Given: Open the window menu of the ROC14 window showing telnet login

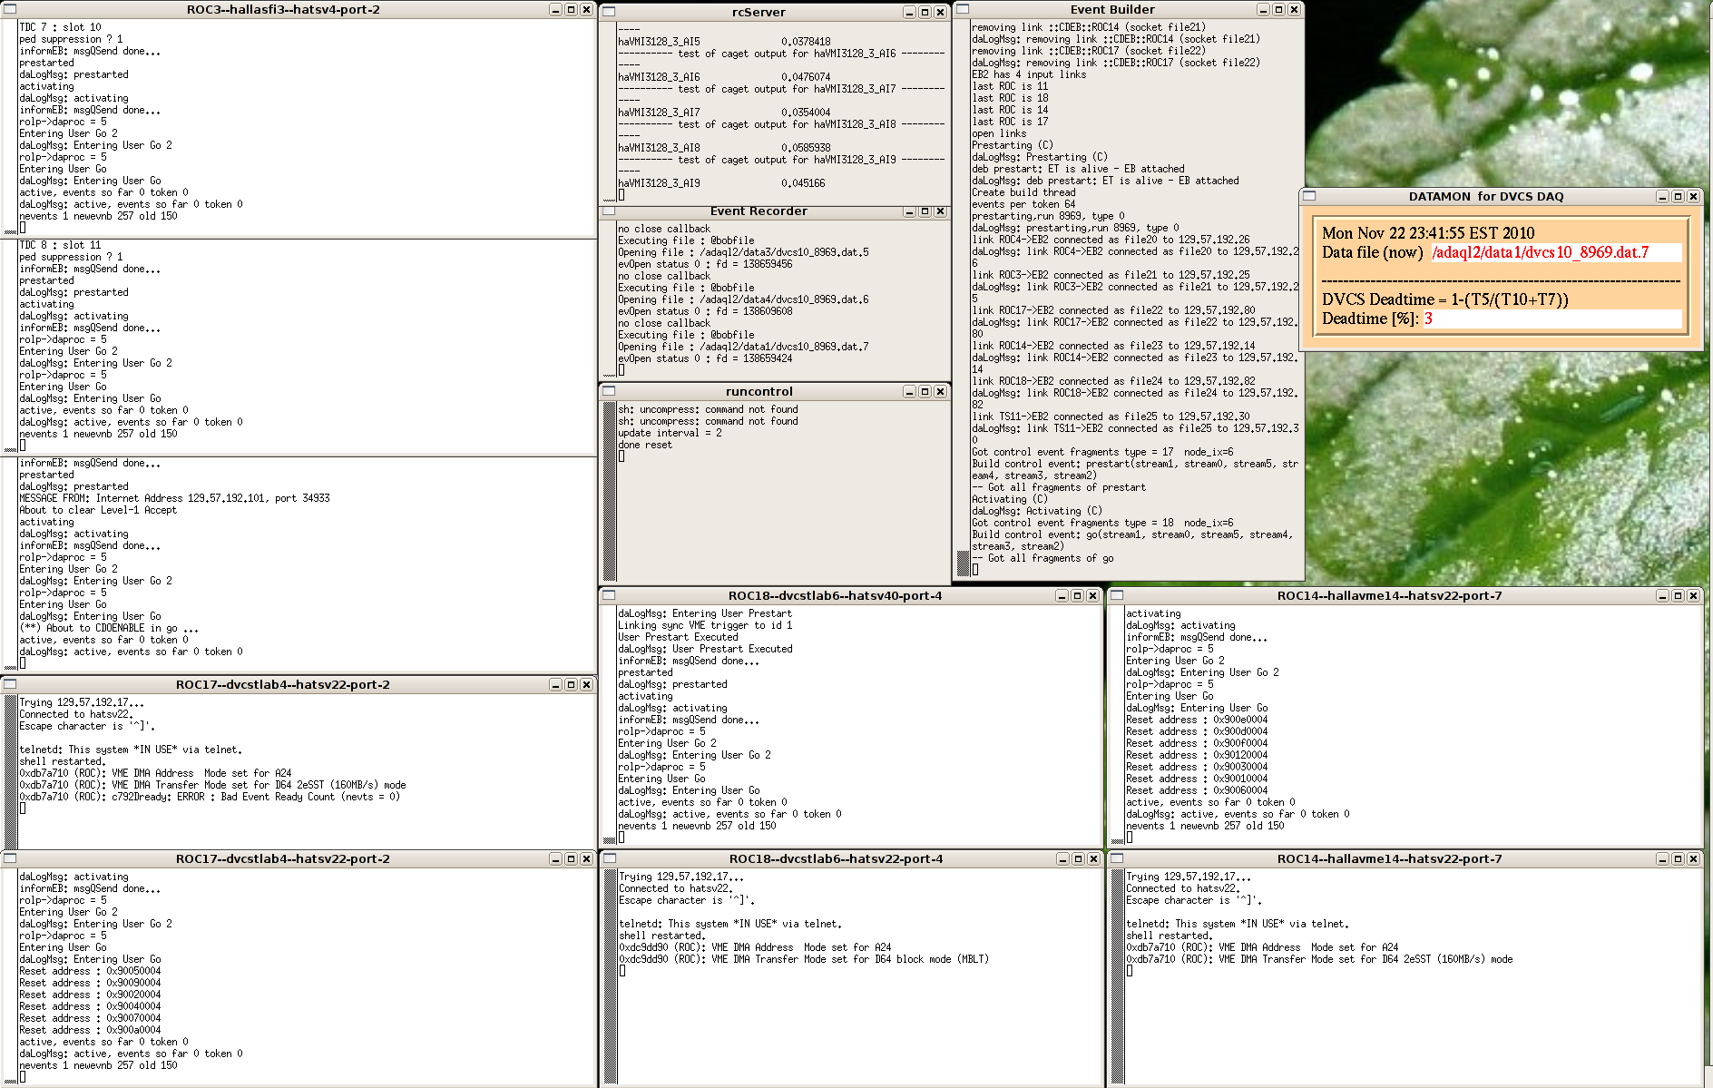Looking at the screenshot, I should pyautogui.click(x=1117, y=858).
